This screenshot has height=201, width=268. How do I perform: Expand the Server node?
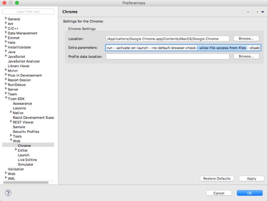(6, 88)
